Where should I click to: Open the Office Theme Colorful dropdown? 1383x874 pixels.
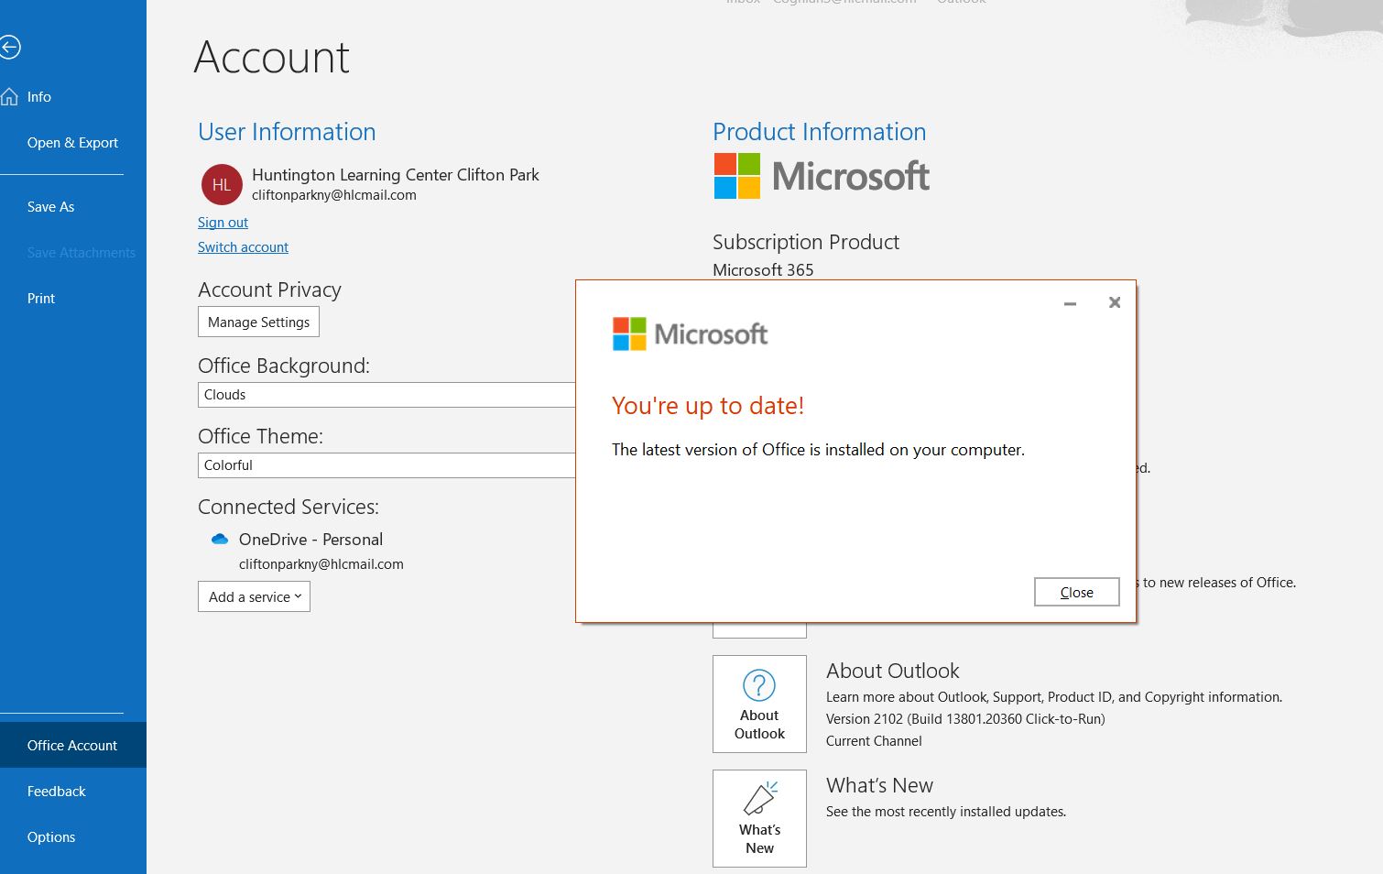387,465
